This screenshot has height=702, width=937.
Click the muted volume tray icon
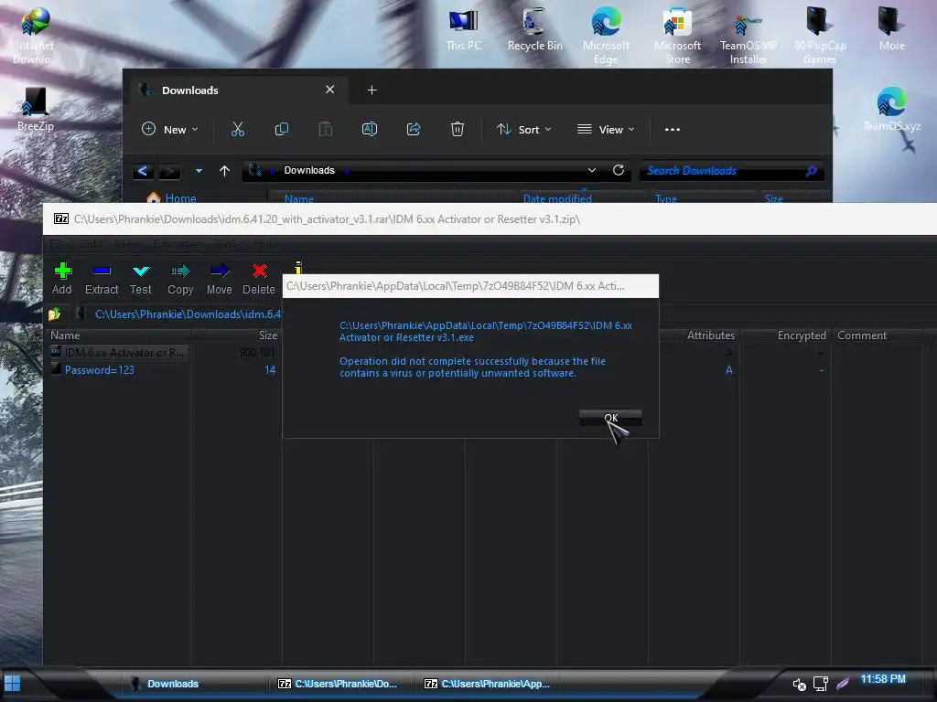click(x=799, y=684)
